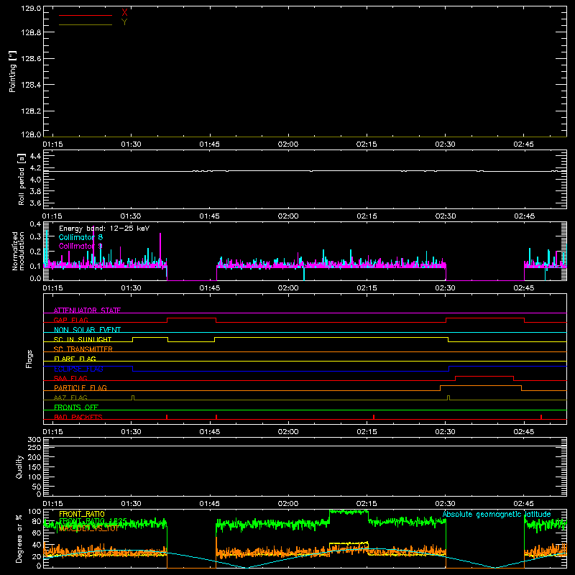This screenshot has width=575, height=575.
Task: Click the Normalized modulation axis title
Action: click(x=18, y=251)
